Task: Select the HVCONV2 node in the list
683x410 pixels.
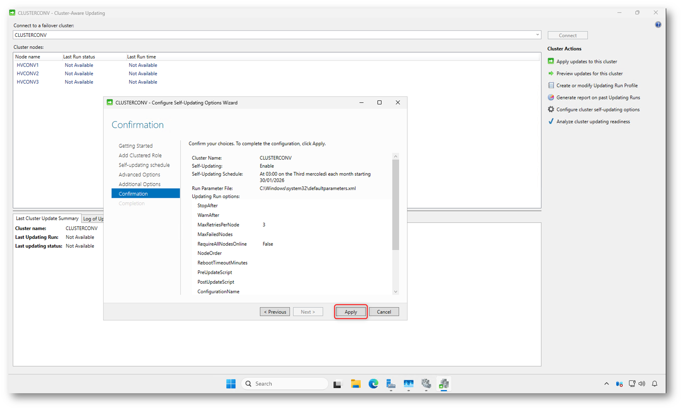Action: point(28,74)
